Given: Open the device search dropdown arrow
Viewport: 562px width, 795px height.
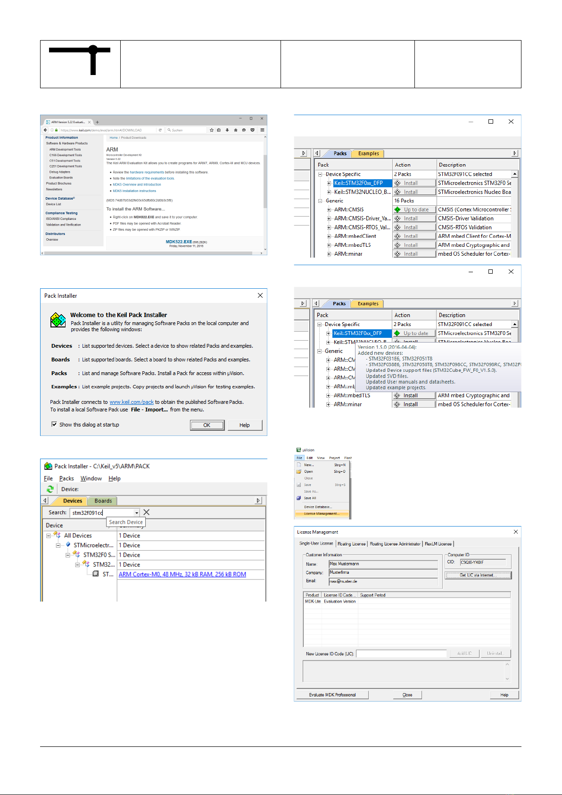Looking at the screenshot, I should [137, 513].
